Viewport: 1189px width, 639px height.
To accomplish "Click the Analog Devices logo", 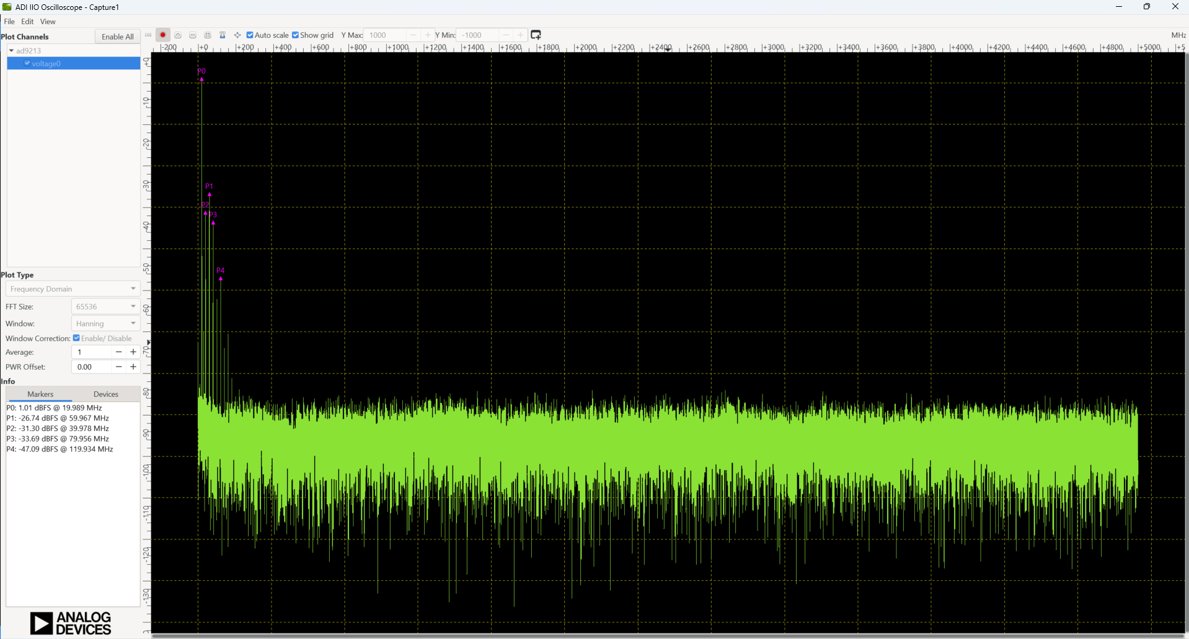I will click(x=70, y=623).
